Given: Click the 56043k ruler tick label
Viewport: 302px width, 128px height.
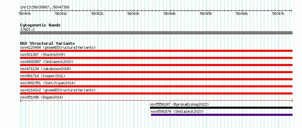Looking at the screenshot, I should coord(133,14).
